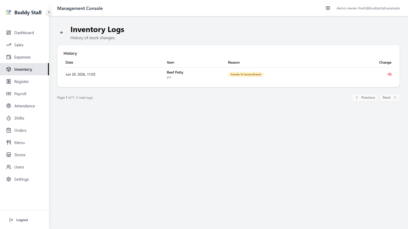Image resolution: width=408 pixels, height=229 pixels.
Task: Open the Payroll menu item
Action: [24, 94]
